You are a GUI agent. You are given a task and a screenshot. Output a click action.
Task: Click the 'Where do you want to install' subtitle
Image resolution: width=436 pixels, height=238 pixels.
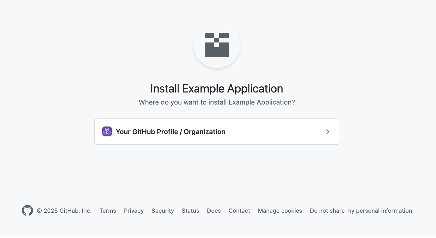216,102
